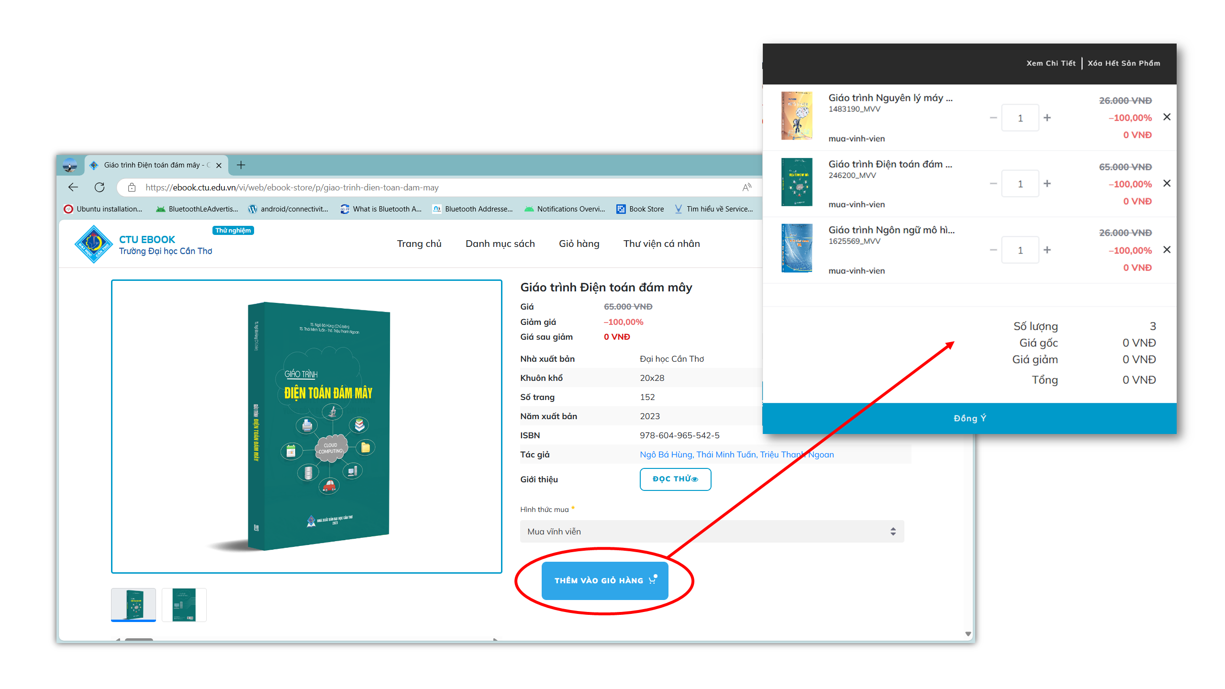Click the book thumbnail preview image bottom-left
1225x689 pixels.
(x=134, y=604)
